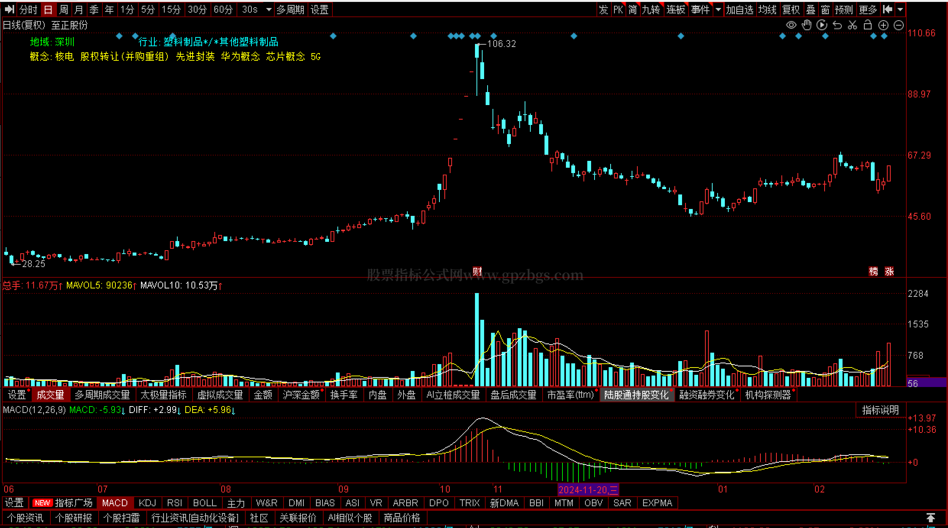Image resolution: width=948 pixels, height=528 pixels.
Task: Click the 概念 concept tag 华为概念
Action: 240,57
